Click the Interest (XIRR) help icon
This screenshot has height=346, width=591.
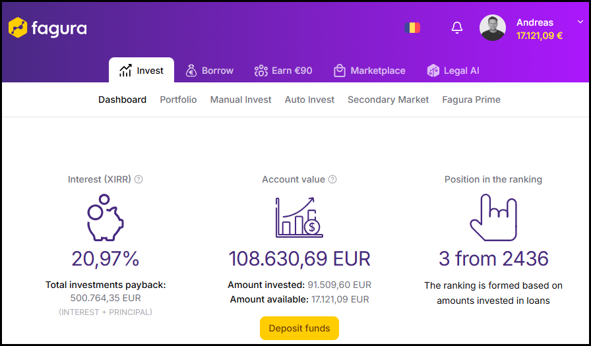(139, 179)
